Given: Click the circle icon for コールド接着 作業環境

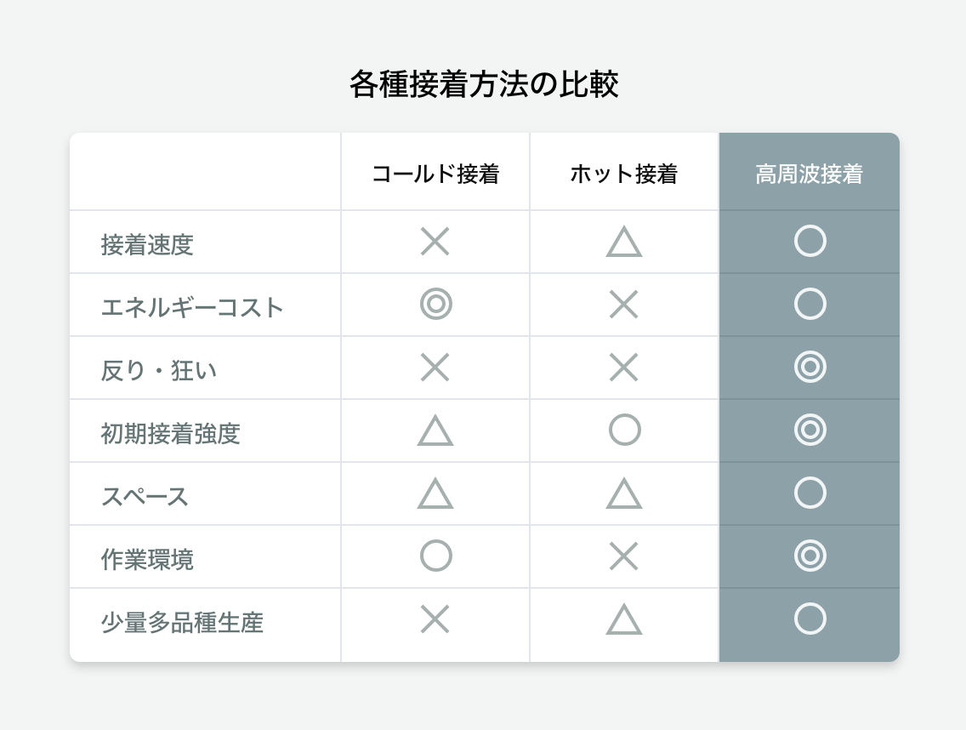Looking at the screenshot, I should [435, 556].
